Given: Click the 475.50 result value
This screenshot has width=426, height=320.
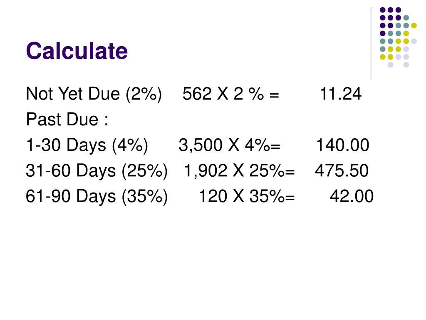Looking at the screenshot, I should point(342,170).
